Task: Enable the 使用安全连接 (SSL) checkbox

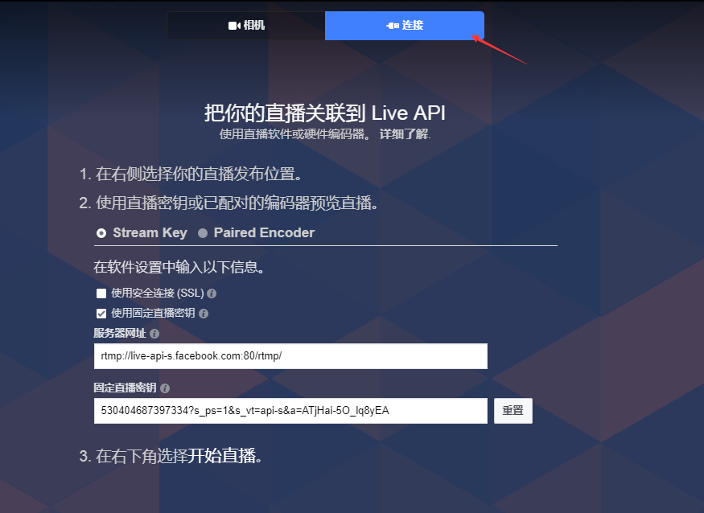Action: click(x=101, y=293)
